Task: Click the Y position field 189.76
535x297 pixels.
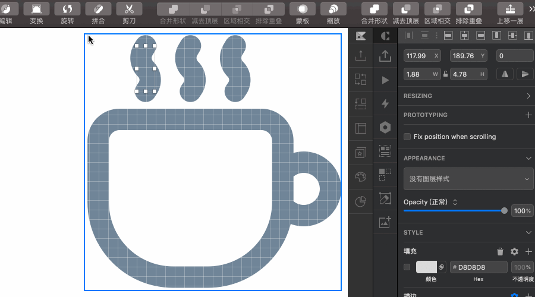Action: coord(468,56)
